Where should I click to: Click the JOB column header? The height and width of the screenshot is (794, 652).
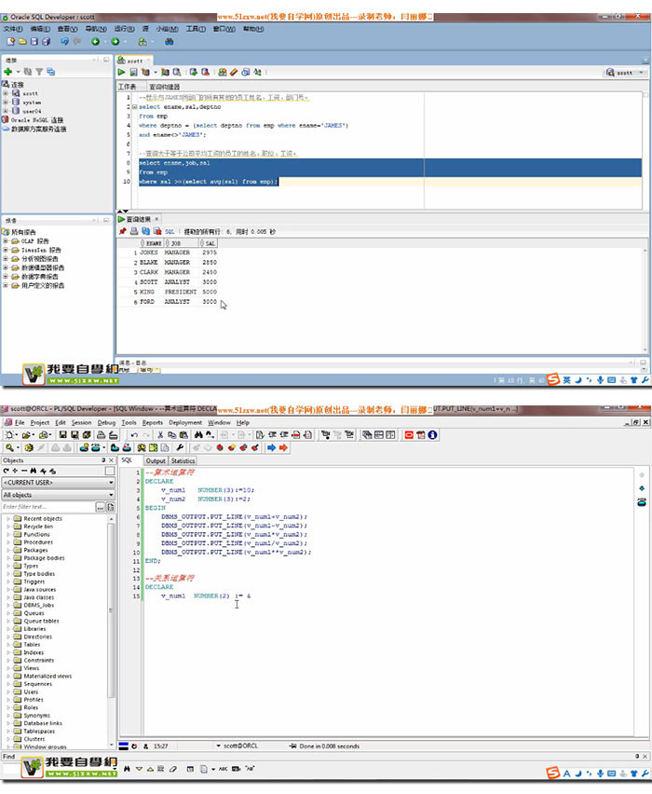180,243
